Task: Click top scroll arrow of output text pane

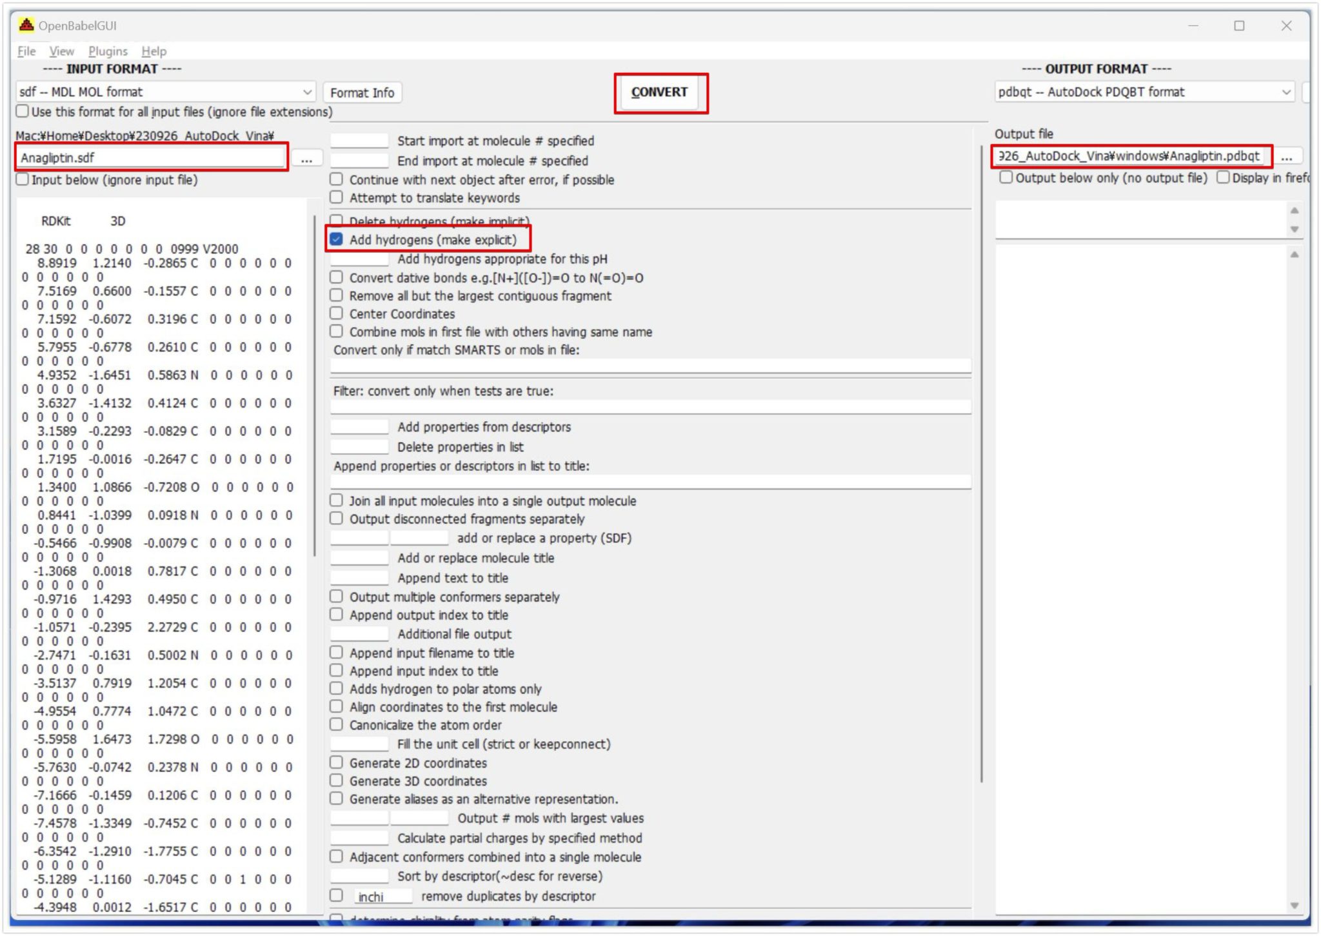Action: coord(1294,255)
